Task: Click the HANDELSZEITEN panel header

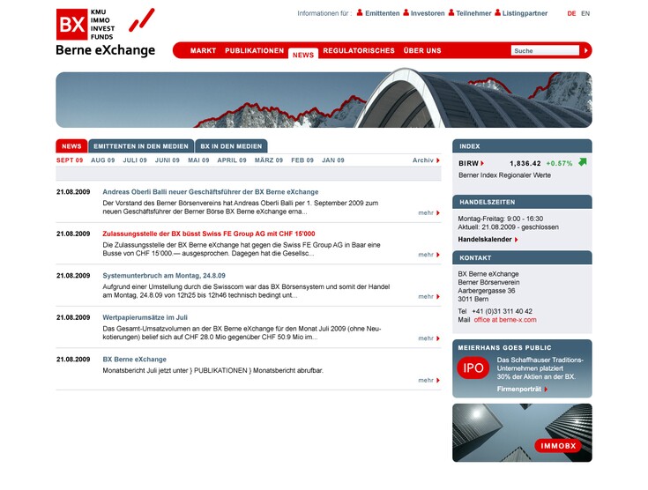Action: point(522,202)
